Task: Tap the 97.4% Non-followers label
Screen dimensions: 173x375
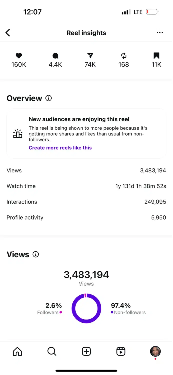Action: coord(128,309)
